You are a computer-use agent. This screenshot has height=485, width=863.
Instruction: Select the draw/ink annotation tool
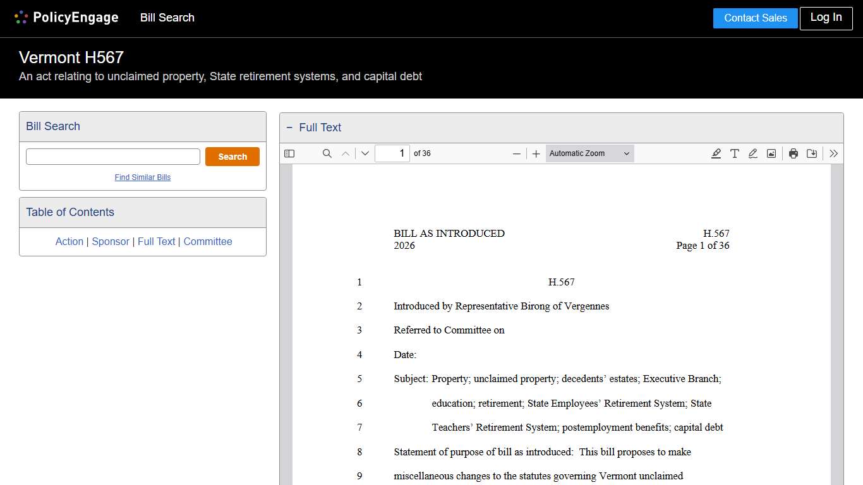tap(752, 153)
